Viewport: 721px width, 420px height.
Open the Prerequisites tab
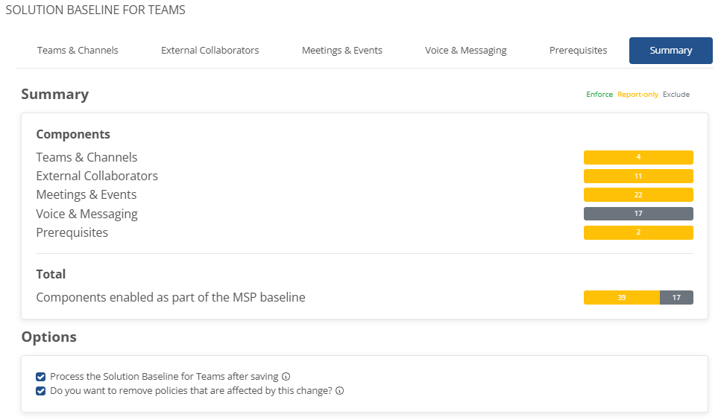coord(578,51)
